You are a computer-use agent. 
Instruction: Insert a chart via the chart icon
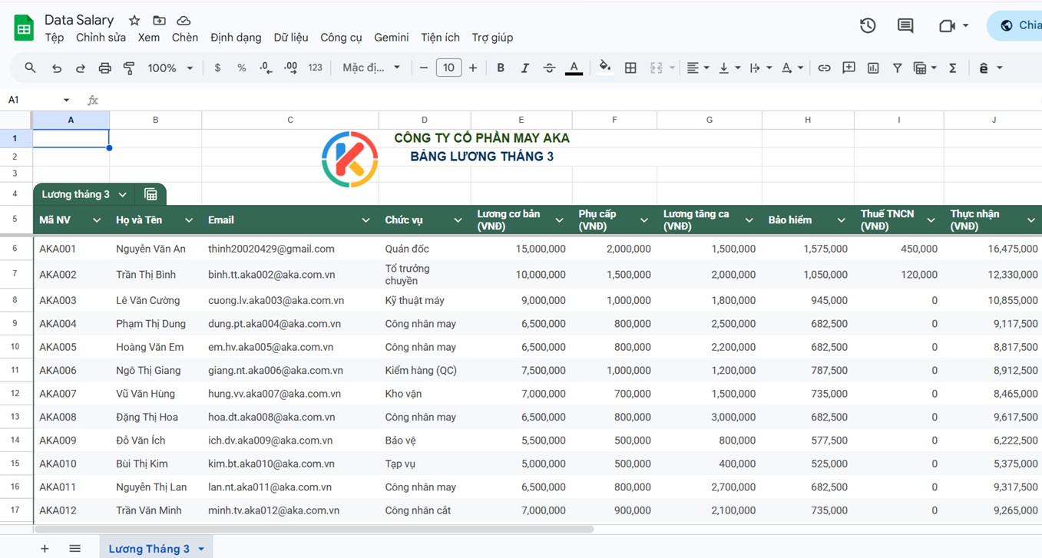click(x=872, y=68)
